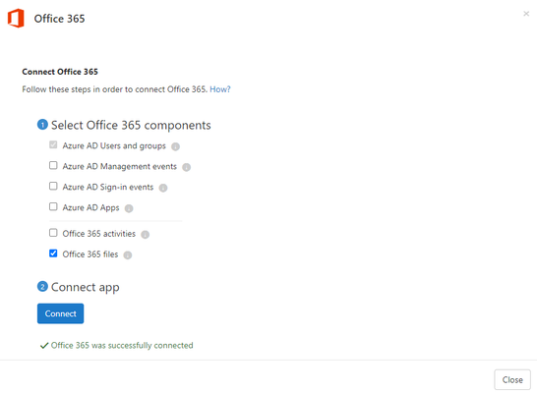The width and height of the screenshot is (537, 393).
Task: Click the step 2 numbered circle icon
Action: pos(42,286)
